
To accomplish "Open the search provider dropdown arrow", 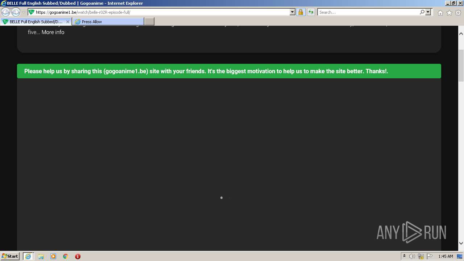I will [428, 12].
